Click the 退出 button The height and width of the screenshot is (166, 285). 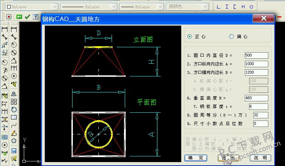(228, 157)
